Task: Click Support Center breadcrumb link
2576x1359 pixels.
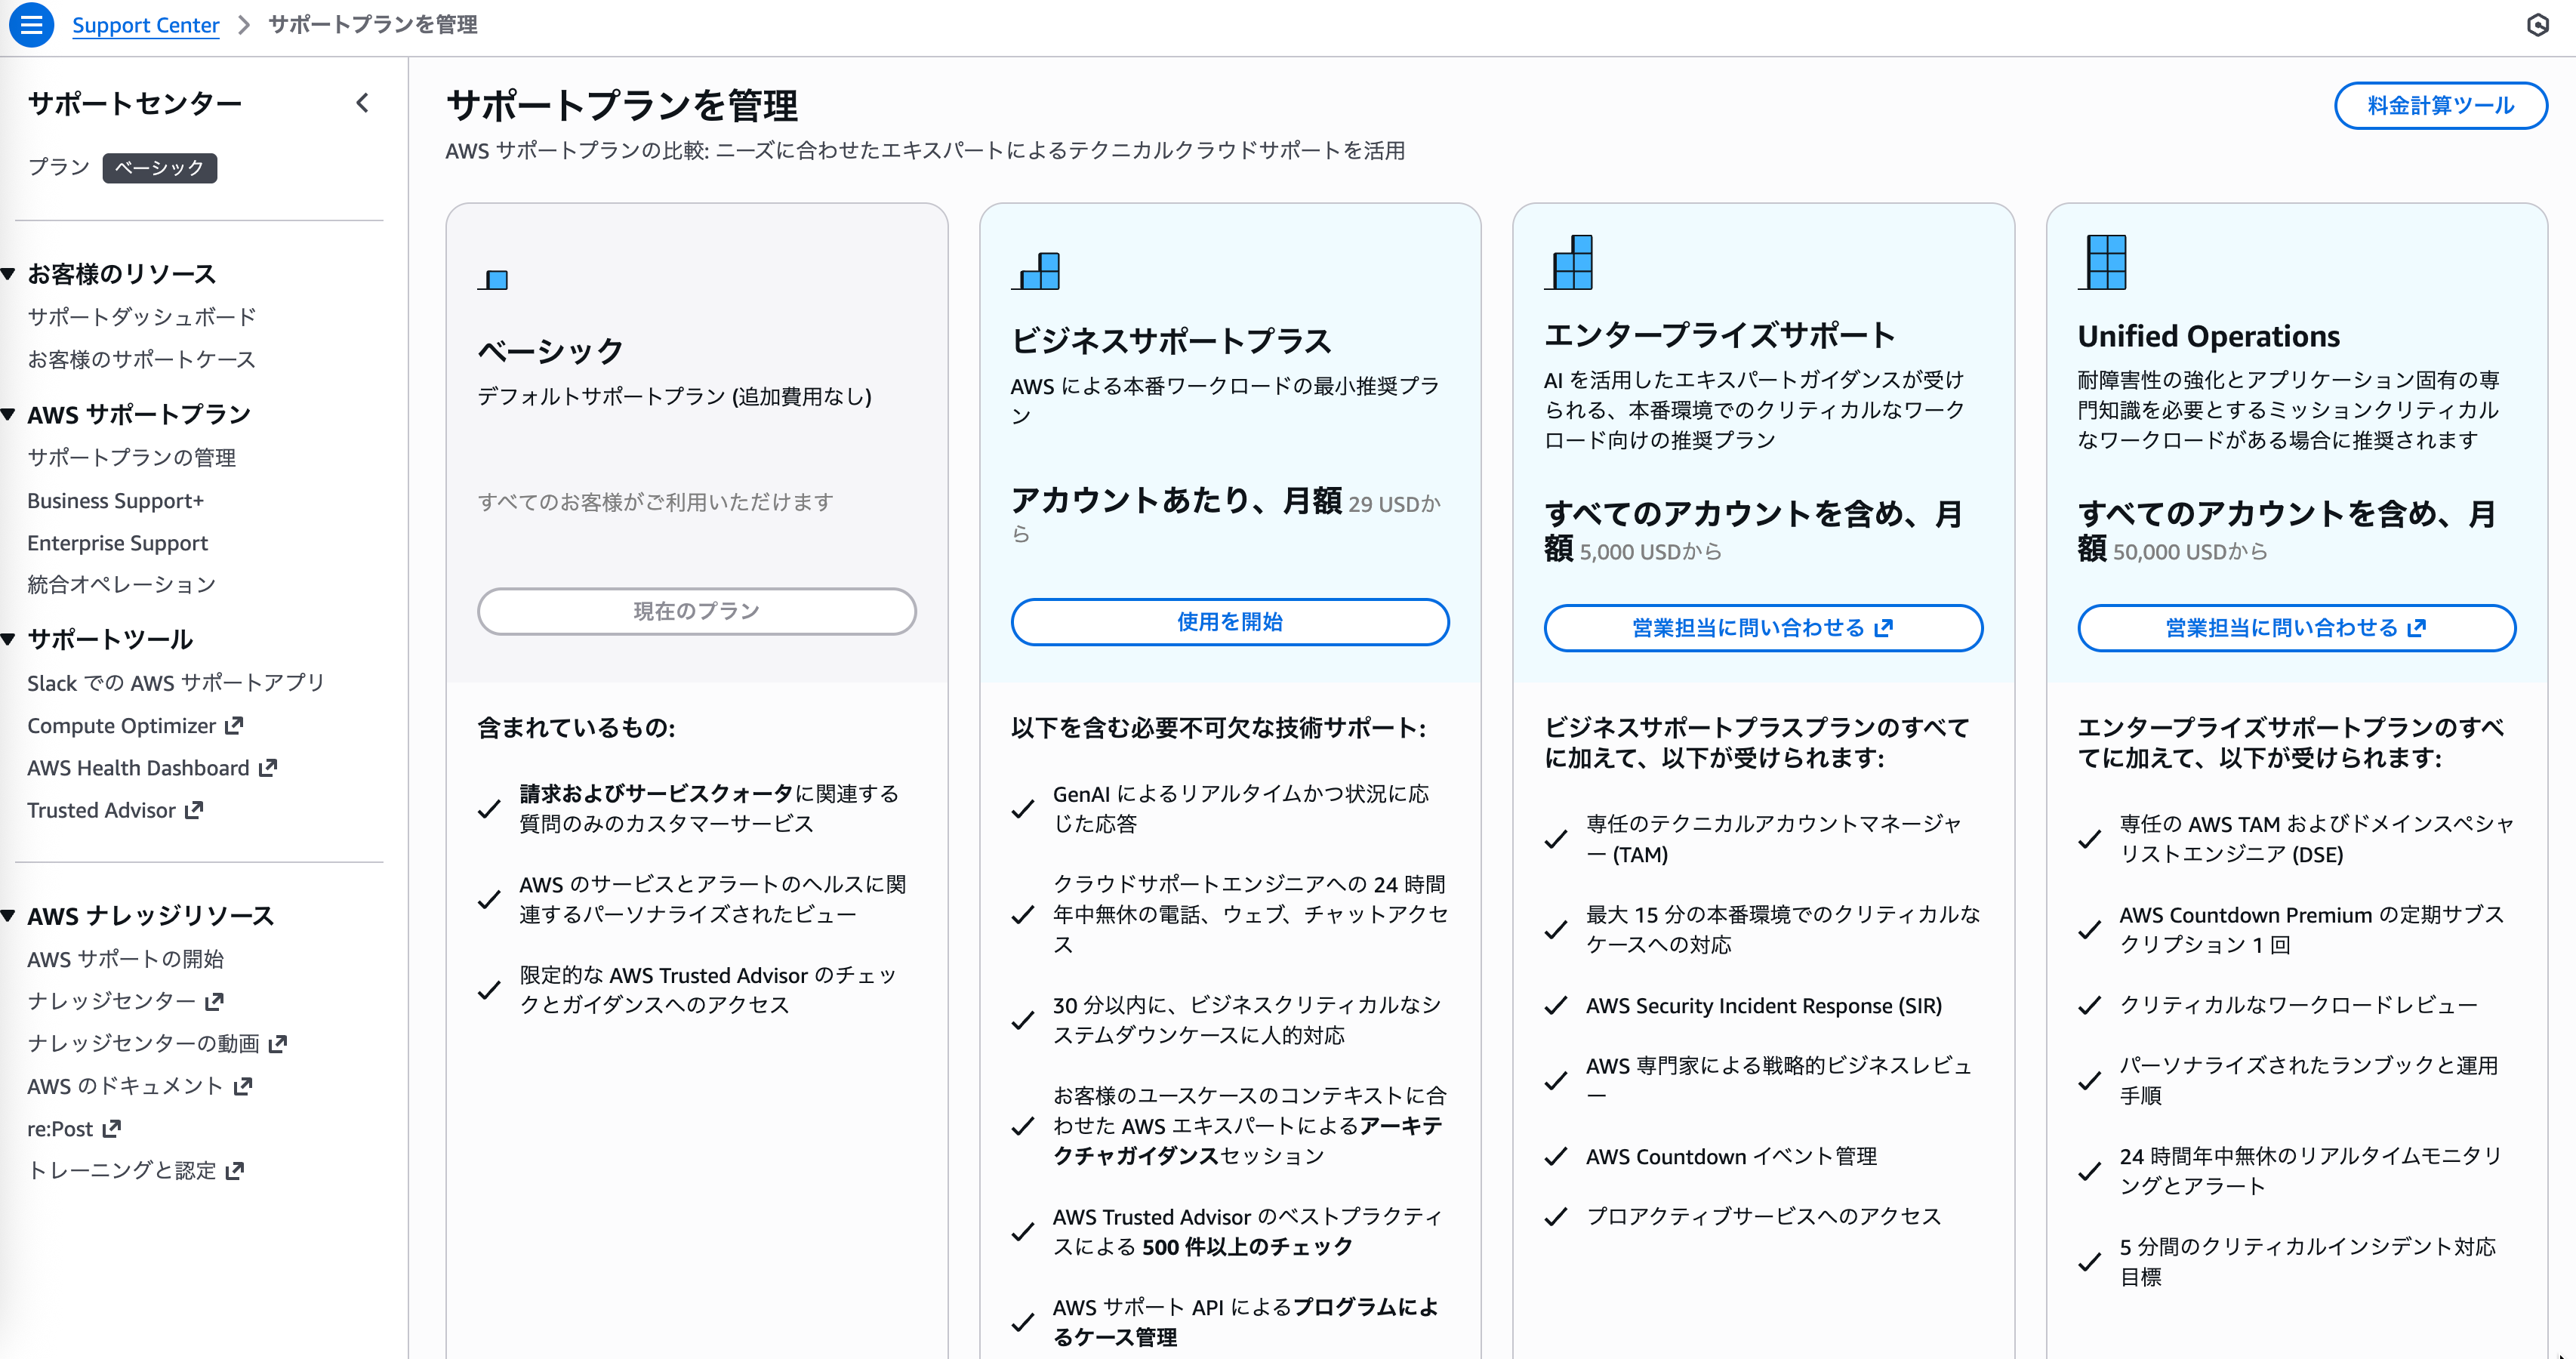Action: [145, 25]
